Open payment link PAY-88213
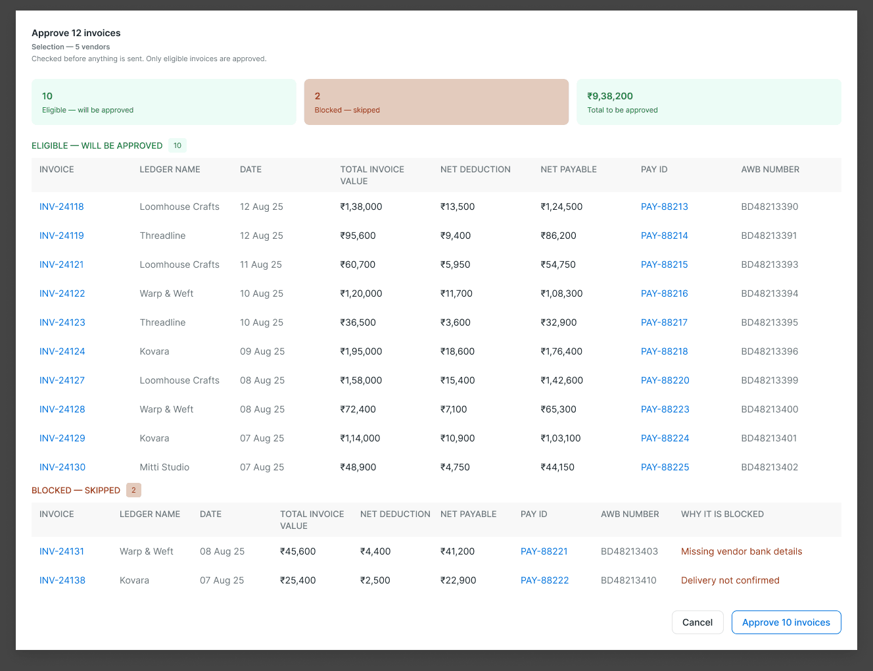The height and width of the screenshot is (671, 873). 665,207
